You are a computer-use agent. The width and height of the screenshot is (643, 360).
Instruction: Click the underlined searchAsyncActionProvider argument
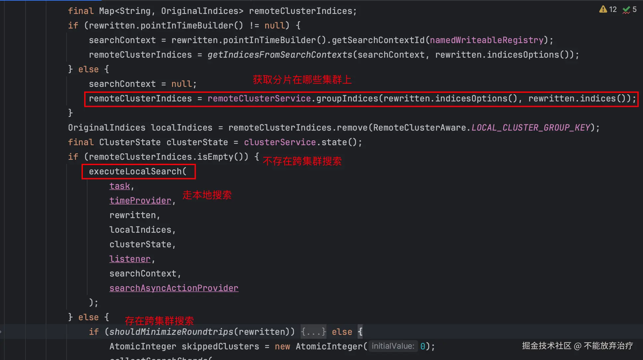click(x=174, y=288)
